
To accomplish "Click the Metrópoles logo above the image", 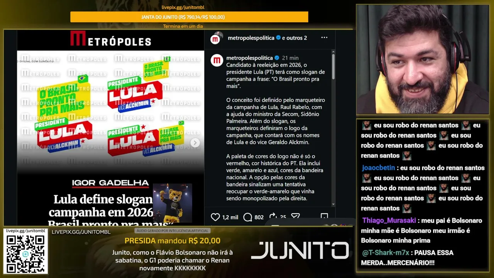I will 110,39.
